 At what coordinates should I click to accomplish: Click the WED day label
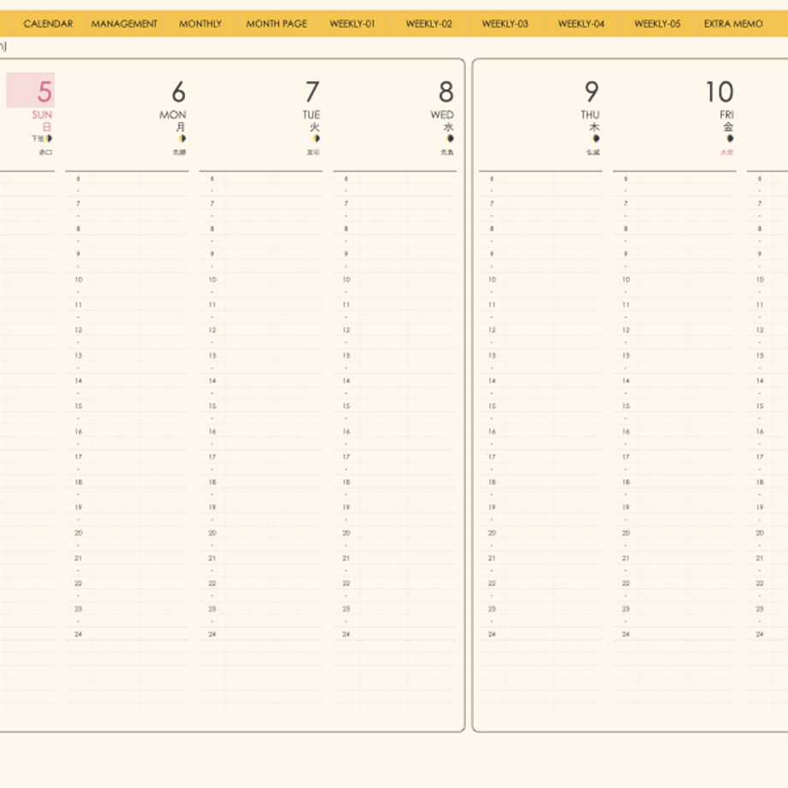click(442, 115)
